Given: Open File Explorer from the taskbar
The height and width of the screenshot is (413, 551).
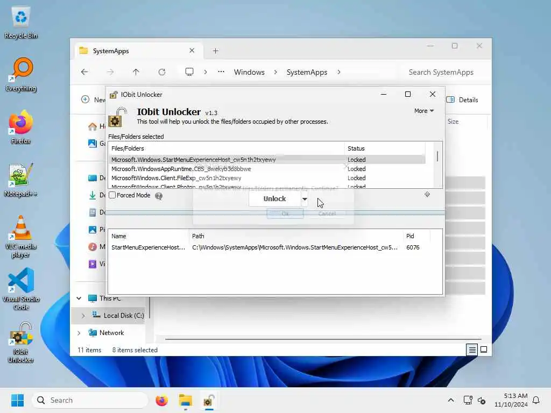Looking at the screenshot, I should [185, 400].
